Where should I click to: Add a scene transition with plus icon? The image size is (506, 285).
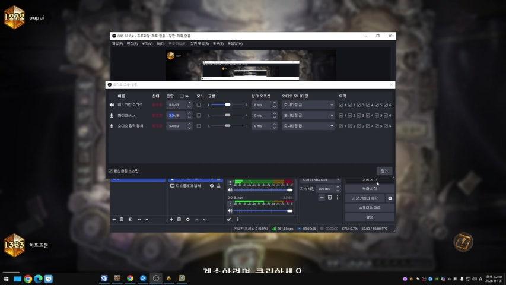pyautogui.click(x=322, y=197)
